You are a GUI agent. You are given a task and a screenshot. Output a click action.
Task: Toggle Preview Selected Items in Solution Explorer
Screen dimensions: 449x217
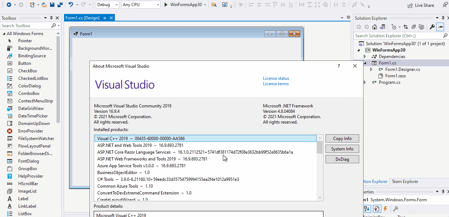[422, 27]
